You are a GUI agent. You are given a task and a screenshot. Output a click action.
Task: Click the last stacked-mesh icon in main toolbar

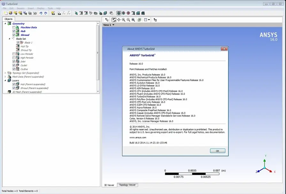tap(143, 13)
